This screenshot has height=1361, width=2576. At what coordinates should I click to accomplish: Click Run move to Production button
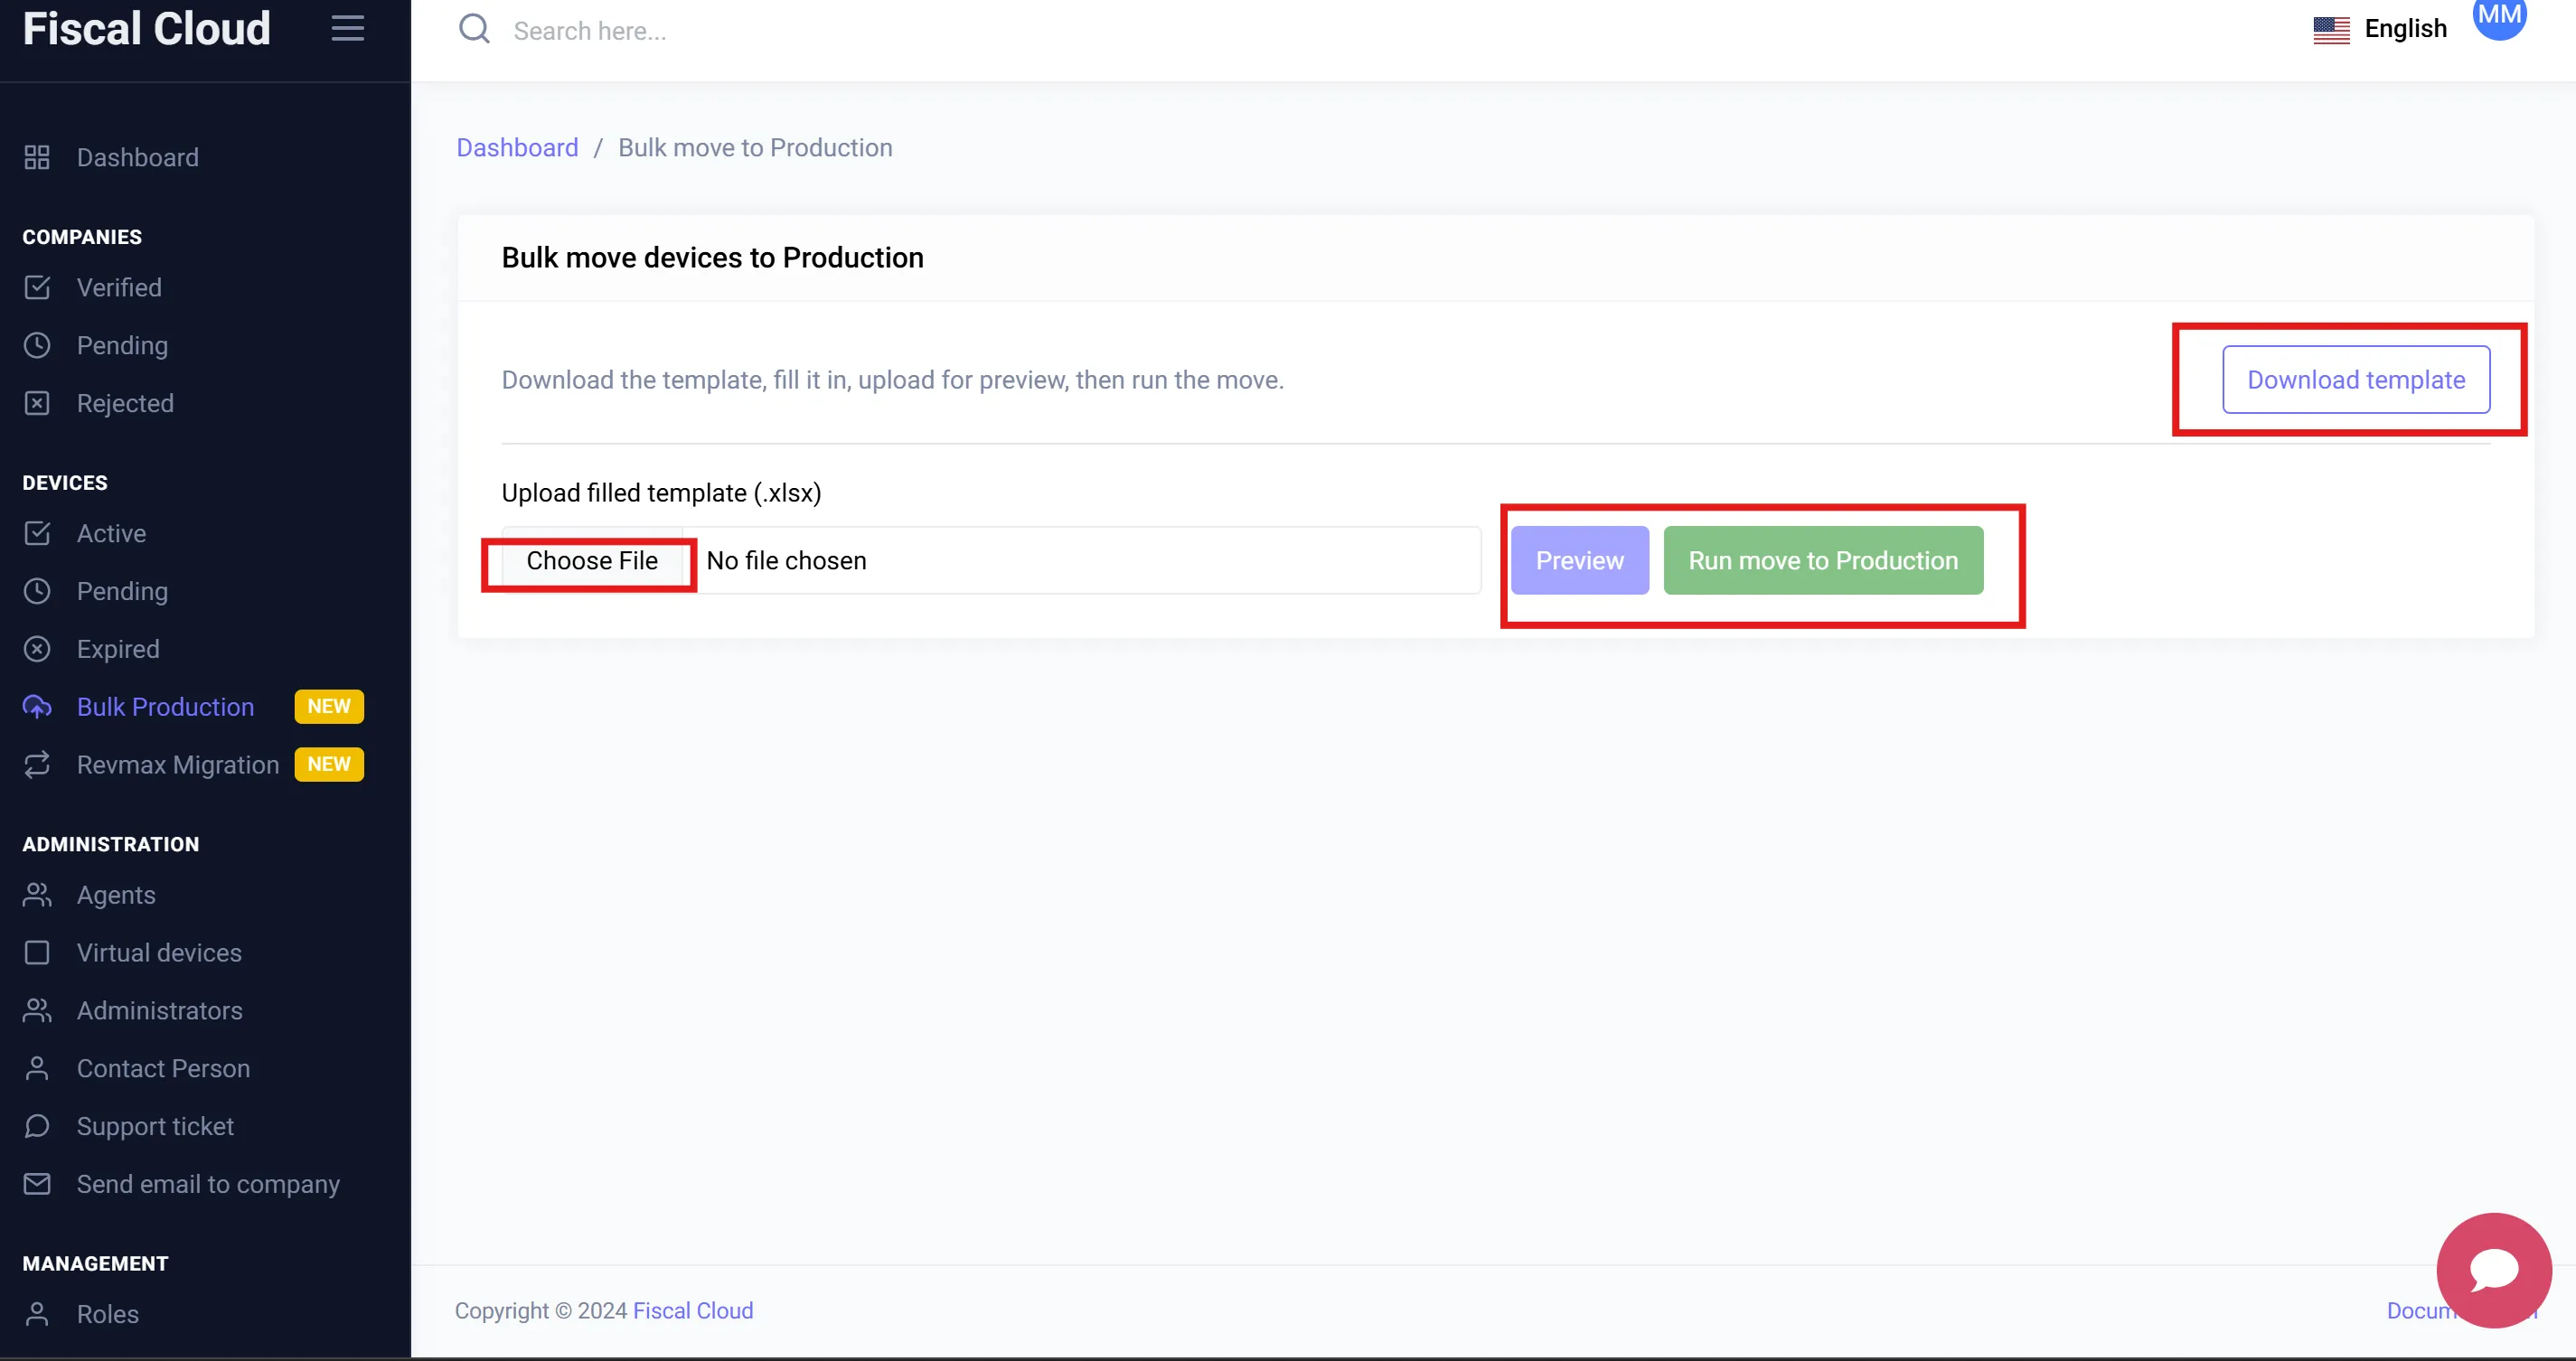coord(1823,561)
